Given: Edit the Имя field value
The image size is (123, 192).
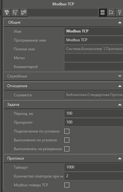Looking at the screenshot, I should [x=94, y=31].
